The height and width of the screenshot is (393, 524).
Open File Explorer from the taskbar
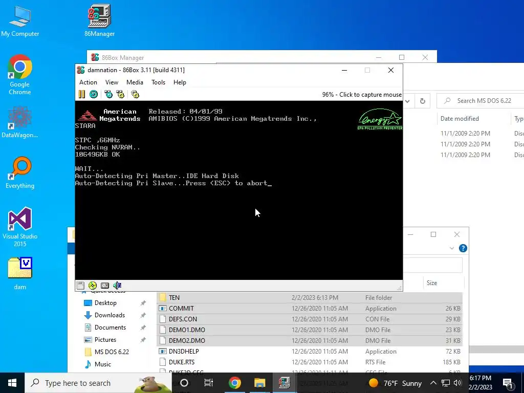tap(259, 383)
